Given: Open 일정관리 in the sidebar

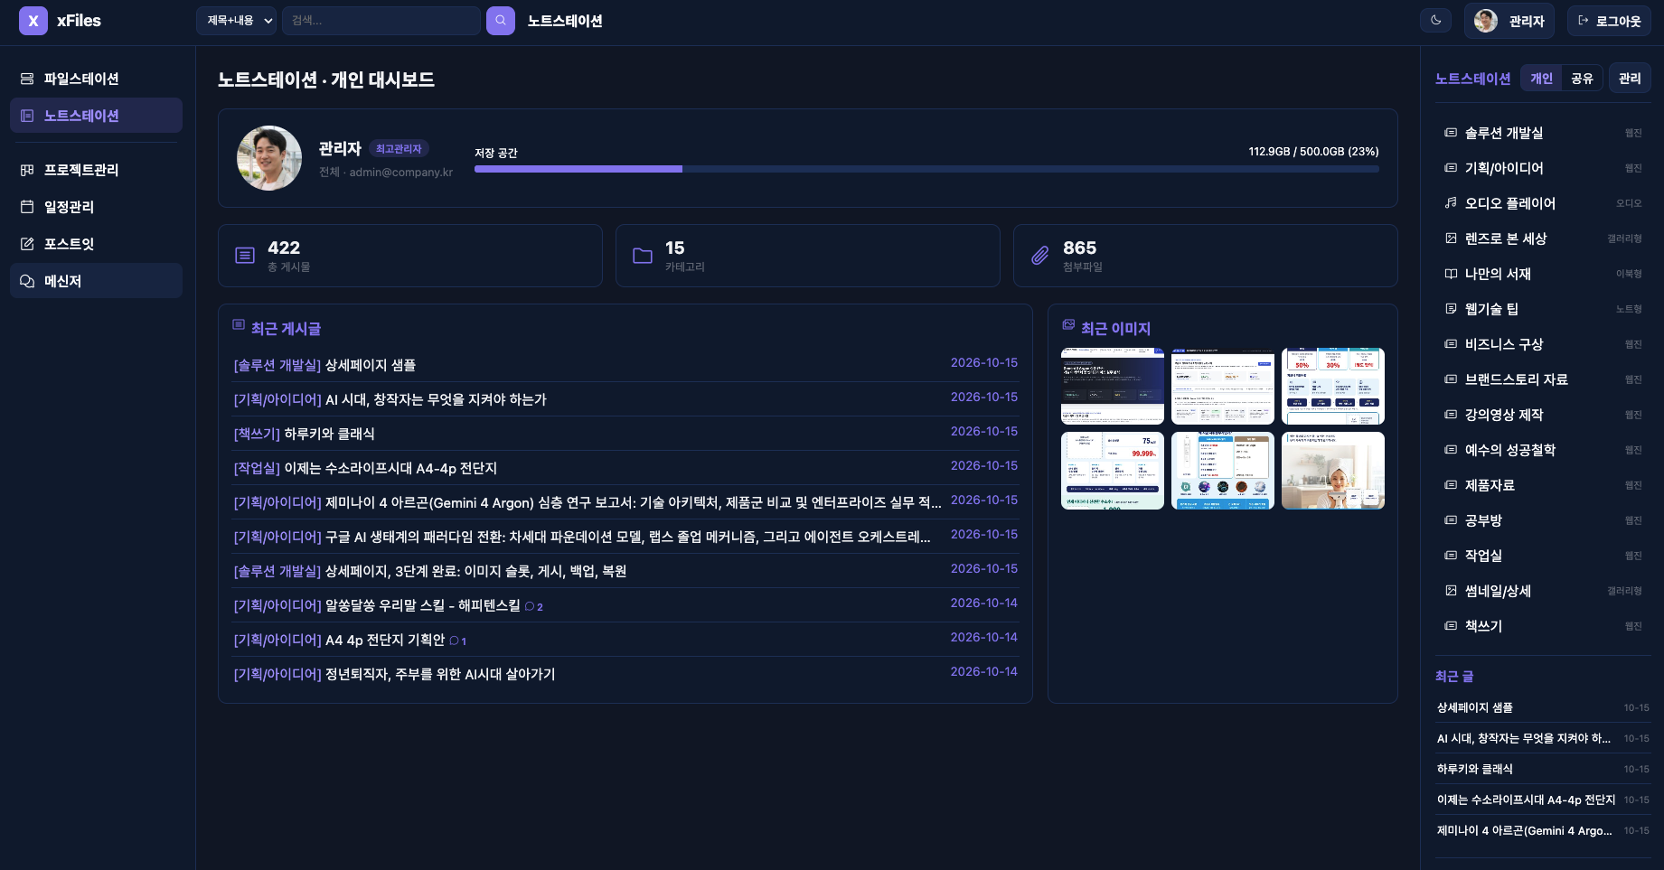Looking at the screenshot, I should click(x=96, y=207).
